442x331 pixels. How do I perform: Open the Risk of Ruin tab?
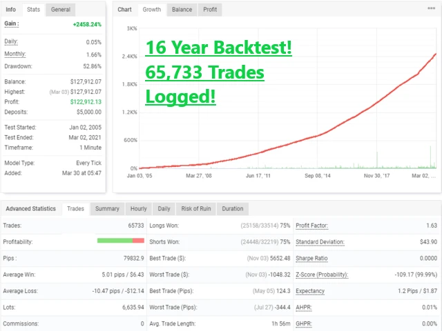(196, 208)
